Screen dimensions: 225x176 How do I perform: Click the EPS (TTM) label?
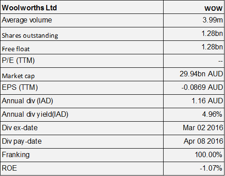[20, 88]
